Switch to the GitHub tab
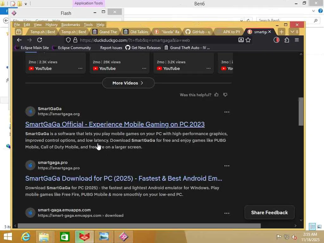The height and width of the screenshot is (243, 324). coord(198,32)
